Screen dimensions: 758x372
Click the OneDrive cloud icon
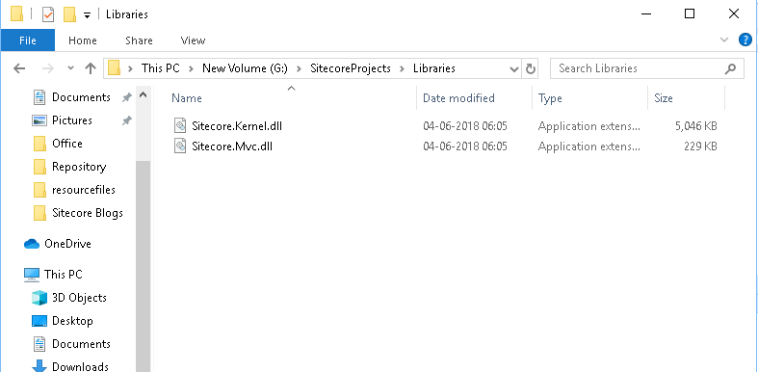pyautogui.click(x=32, y=244)
